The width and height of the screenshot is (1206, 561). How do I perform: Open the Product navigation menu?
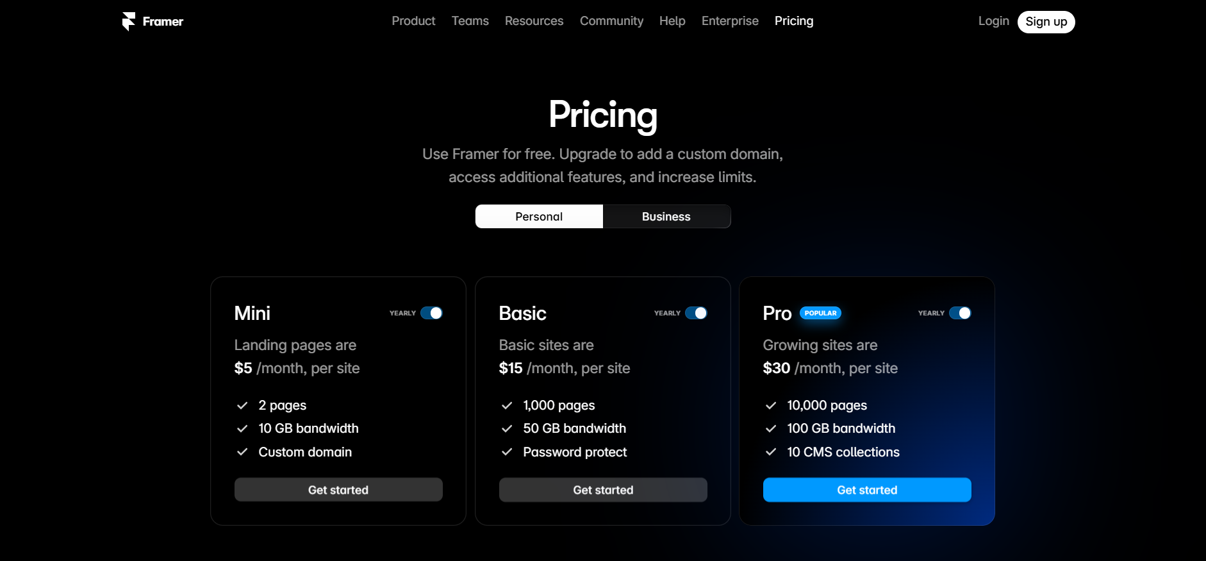(413, 21)
